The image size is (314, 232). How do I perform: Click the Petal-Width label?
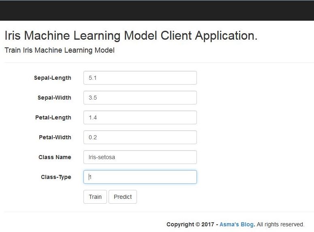(x=55, y=137)
